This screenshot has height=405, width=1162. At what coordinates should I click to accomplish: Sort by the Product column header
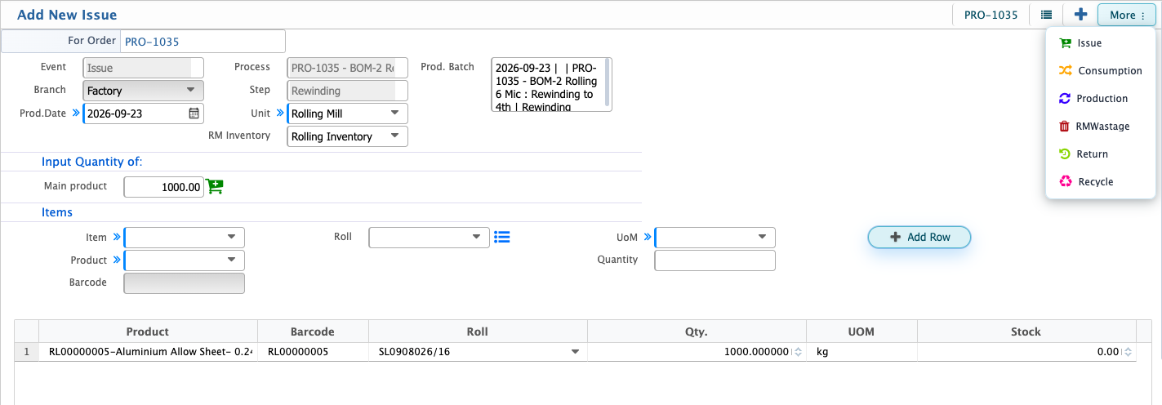[148, 332]
